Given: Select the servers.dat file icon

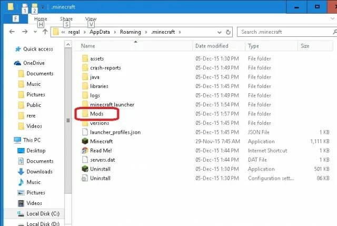Looking at the screenshot, I should (x=85, y=160).
